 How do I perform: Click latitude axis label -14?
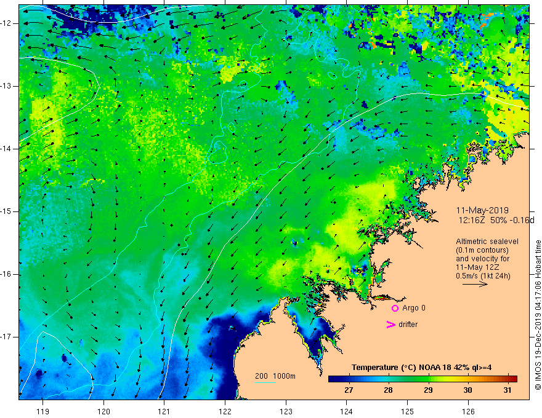tap(6, 149)
